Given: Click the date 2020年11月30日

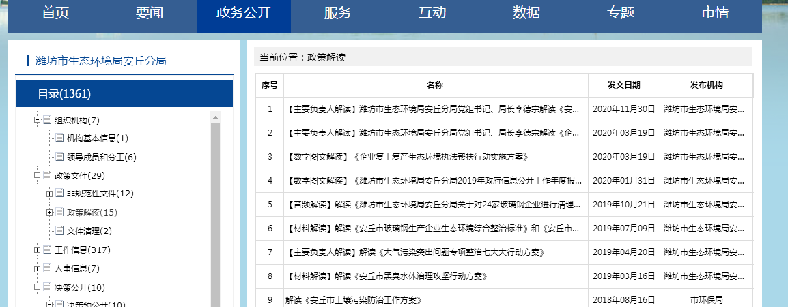Looking at the screenshot, I should 624,109.
